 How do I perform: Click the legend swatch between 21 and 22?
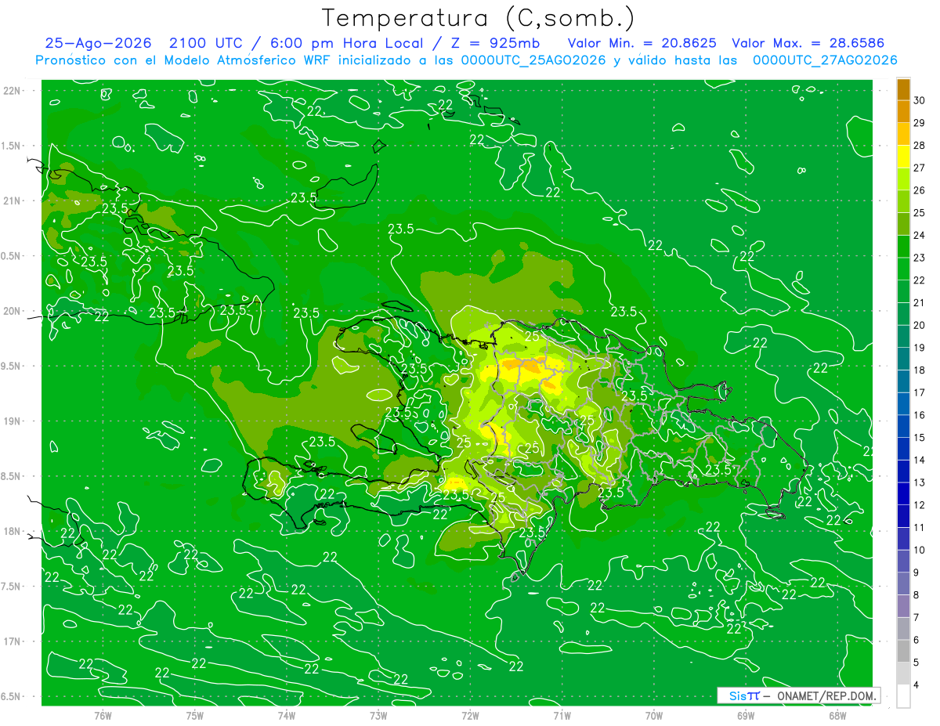tap(903, 291)
